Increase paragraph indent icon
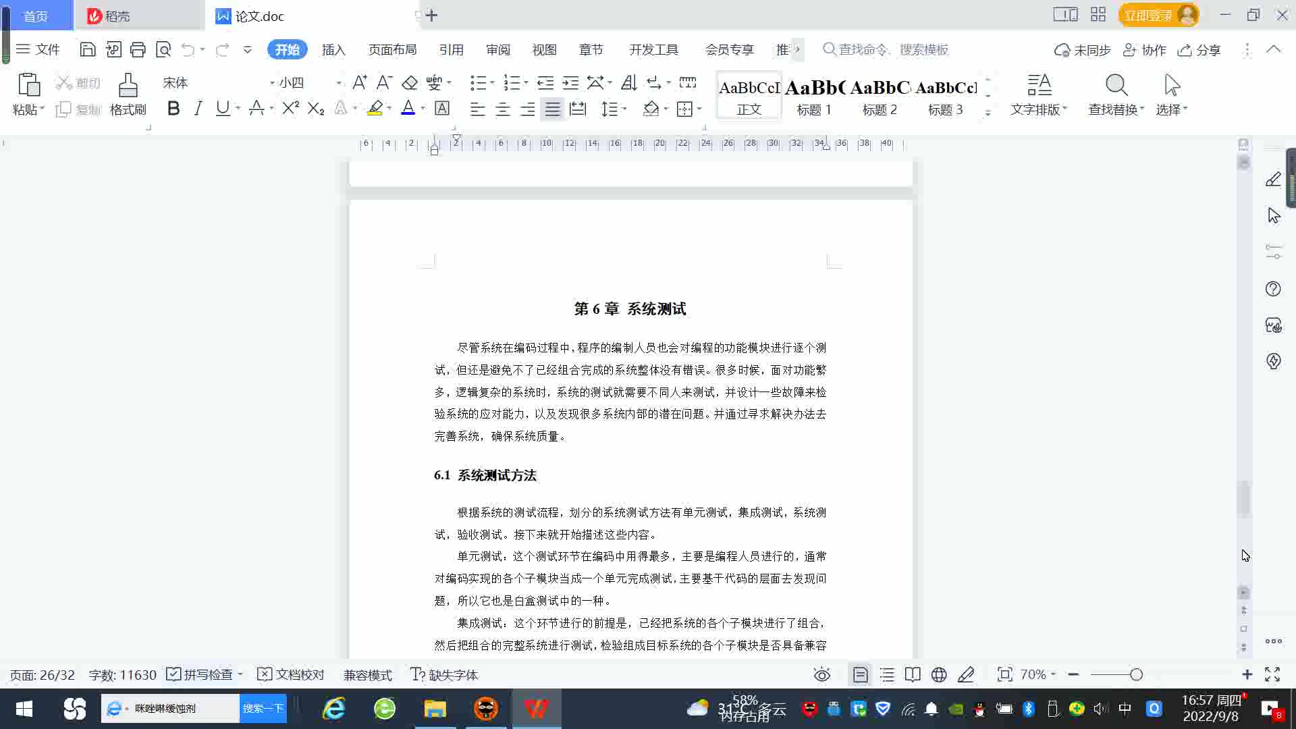The height and width of the screenshot is (729, 1296). (x=571, y=82)
